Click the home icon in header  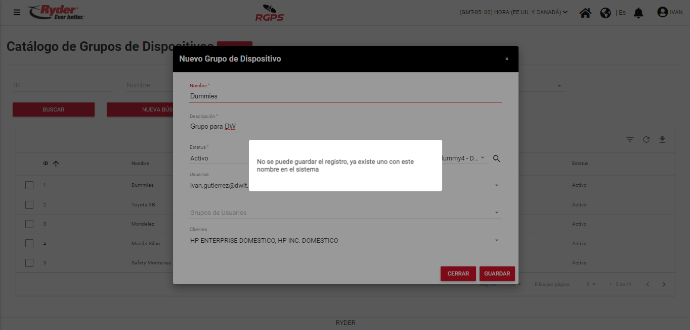585,13
